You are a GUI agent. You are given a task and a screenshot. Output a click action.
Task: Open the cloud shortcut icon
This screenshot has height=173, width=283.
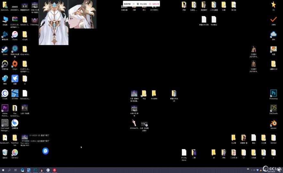click(x=273, y=36)
